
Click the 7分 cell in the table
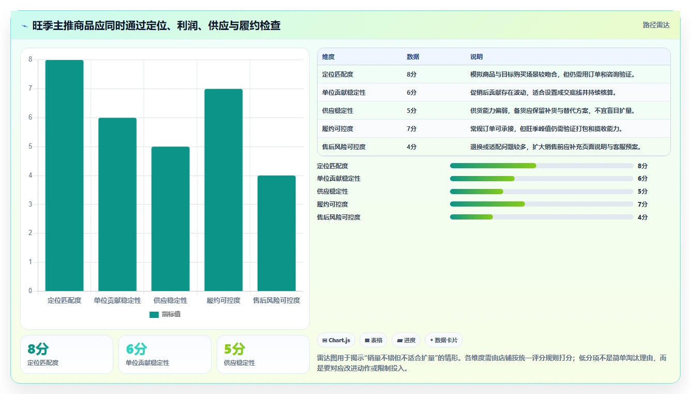click(x=412, y=129)
